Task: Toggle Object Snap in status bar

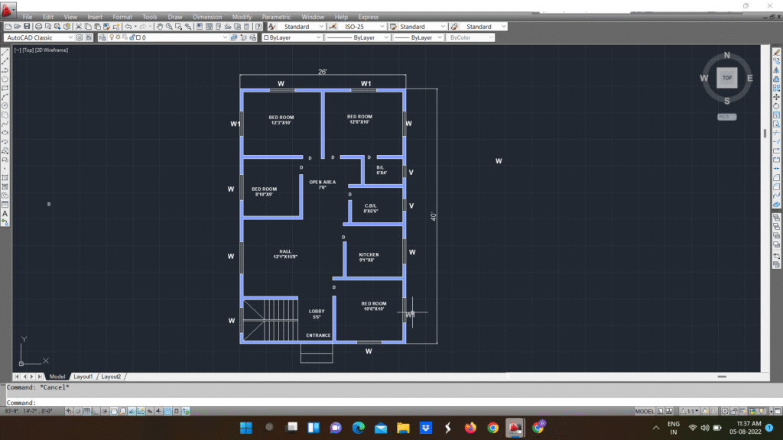Action: 114,411
